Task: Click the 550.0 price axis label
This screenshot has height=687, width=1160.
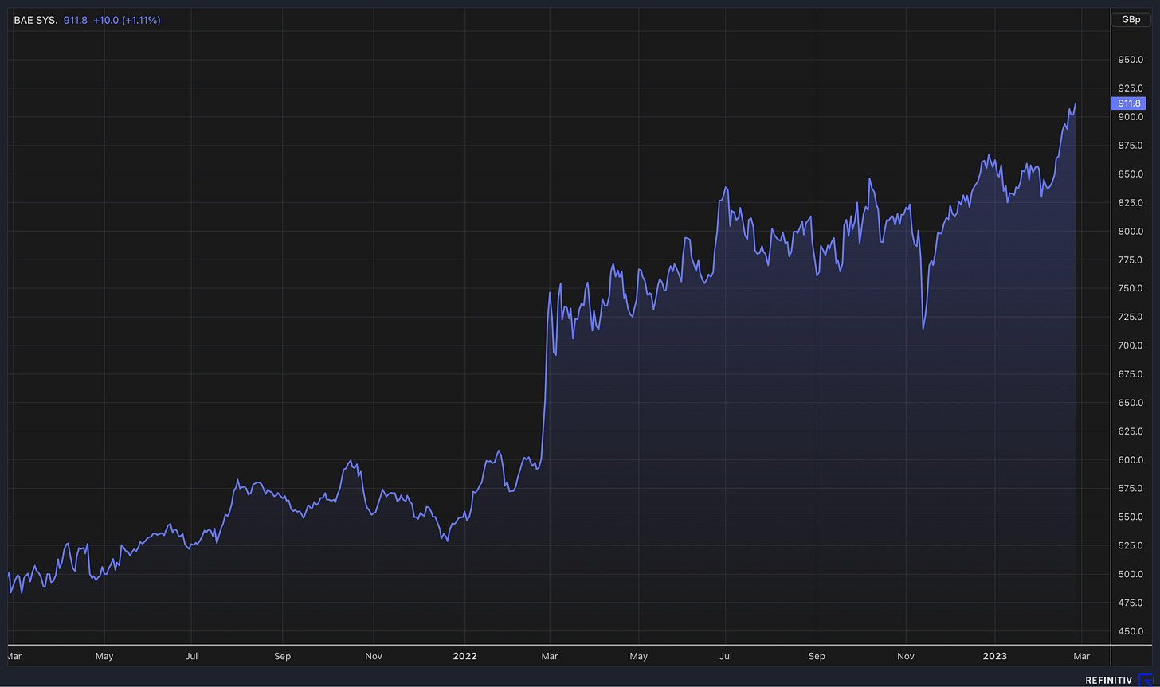Action: pyautogui.click(x=1131, y=517)
